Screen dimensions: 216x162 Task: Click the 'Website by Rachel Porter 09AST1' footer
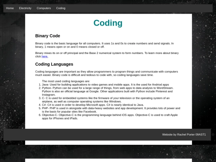coord(184,134)
